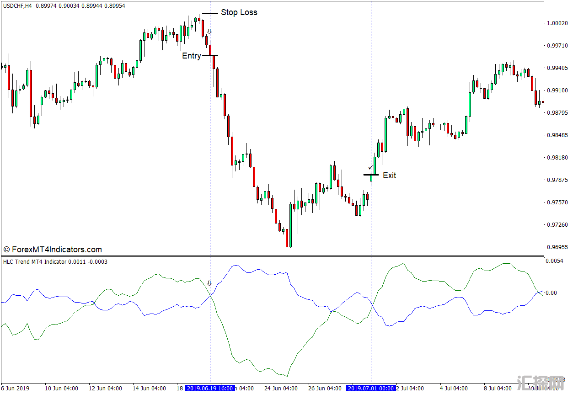573x394 pixels.
Task: Click the 'Stop Loss' text label
Action: coord(239,12)
